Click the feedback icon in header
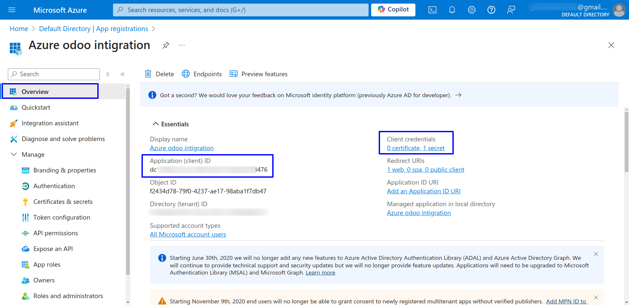Viewport: 629px width, 305px height. [511, 10]
